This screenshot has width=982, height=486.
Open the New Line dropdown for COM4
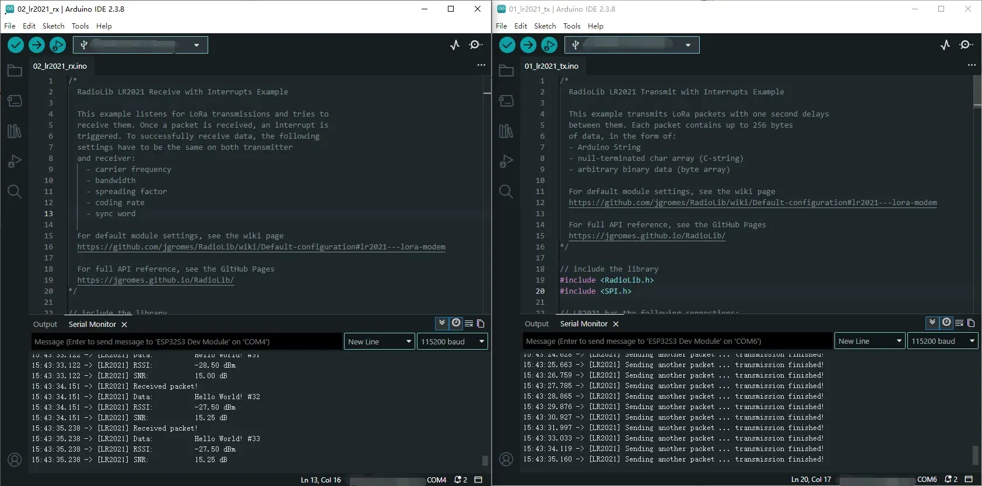click(x=380, y=341)
